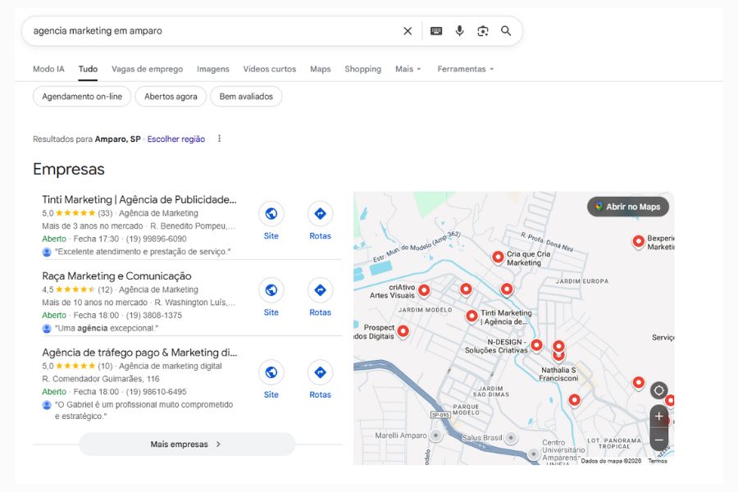Search by image with the camera lens icon

tap(482, 31)
